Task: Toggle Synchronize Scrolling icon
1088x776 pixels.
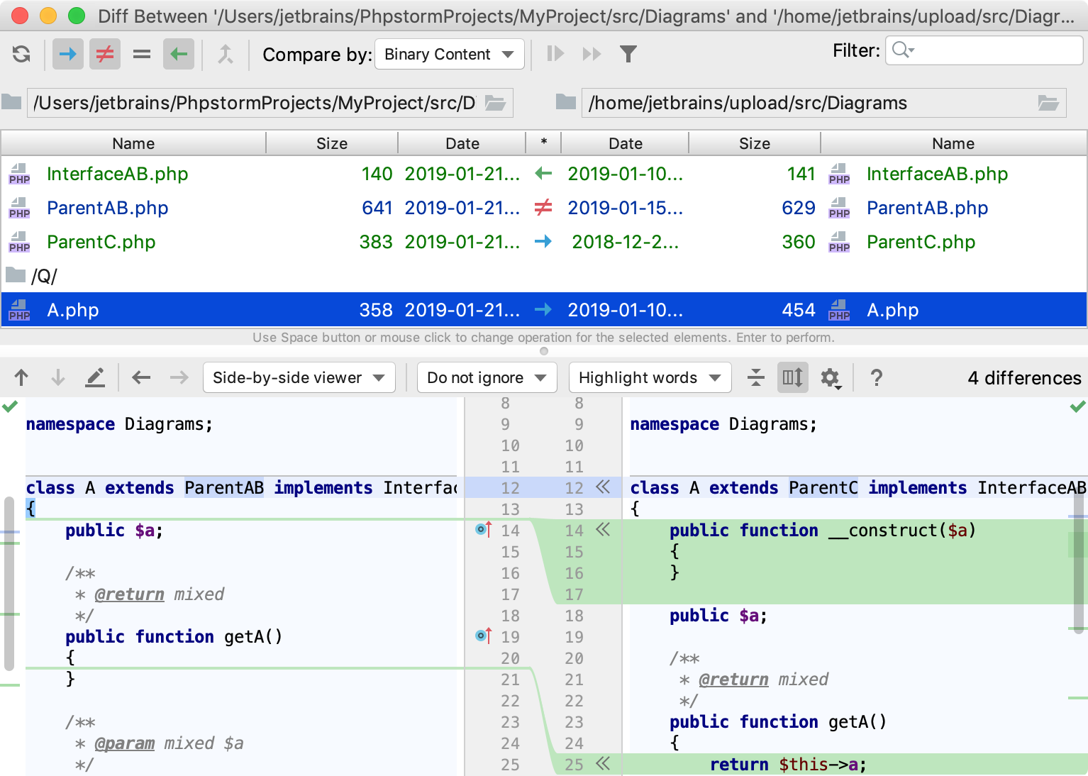Action: pos(793,377)
